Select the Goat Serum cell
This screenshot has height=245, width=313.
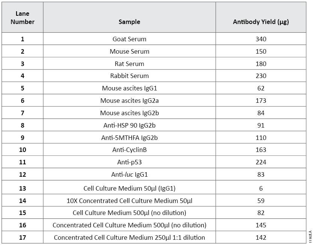pos(129,39)
